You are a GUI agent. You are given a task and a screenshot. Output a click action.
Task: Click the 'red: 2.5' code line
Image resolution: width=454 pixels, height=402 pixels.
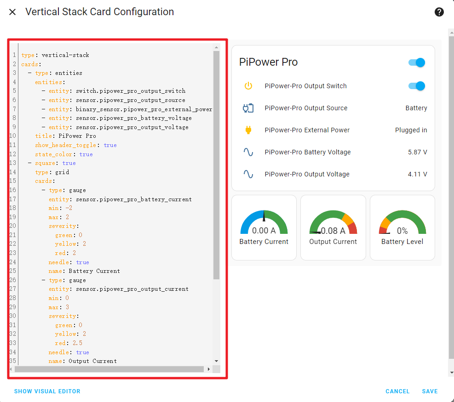69,343
